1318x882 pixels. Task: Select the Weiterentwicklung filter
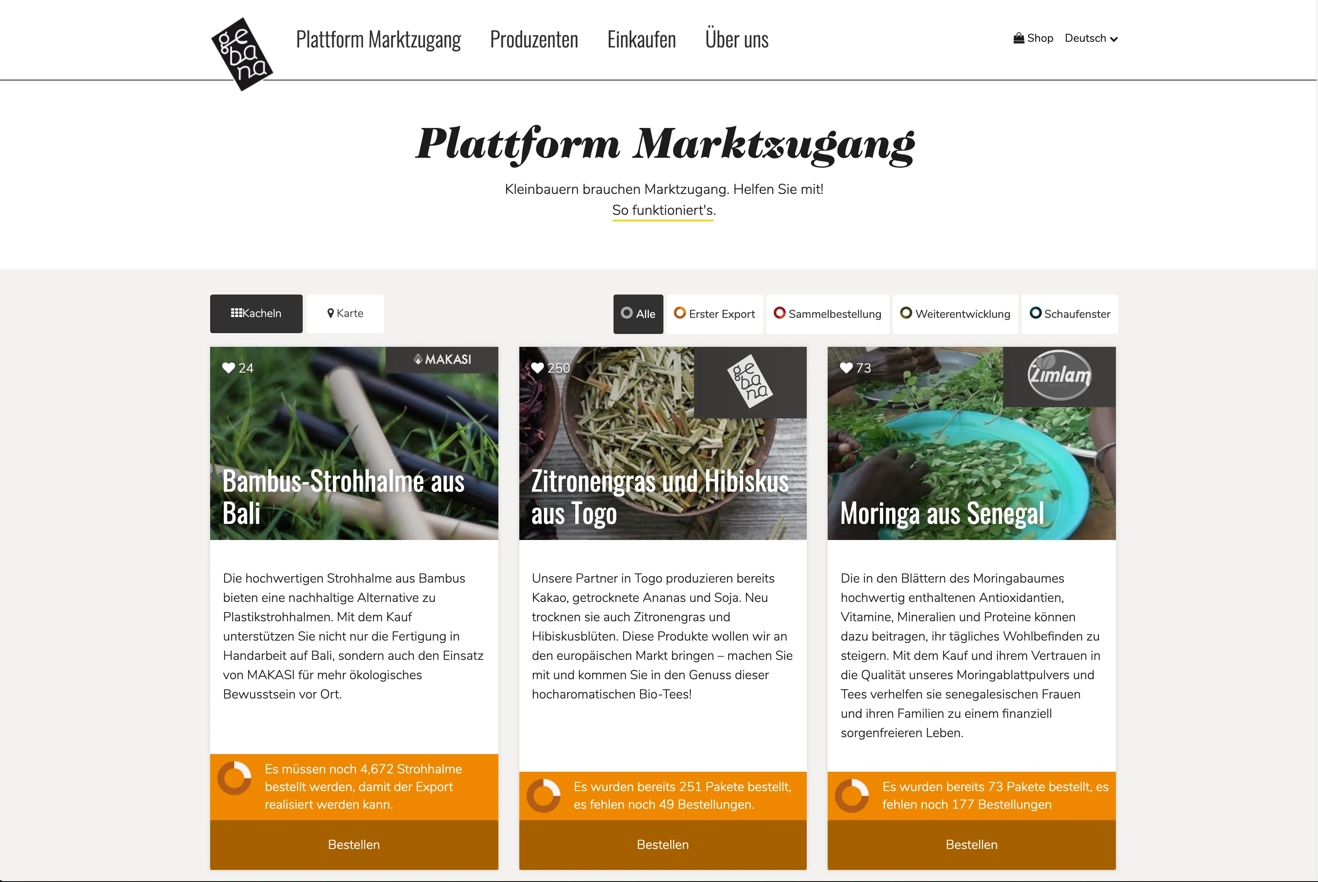956,314
